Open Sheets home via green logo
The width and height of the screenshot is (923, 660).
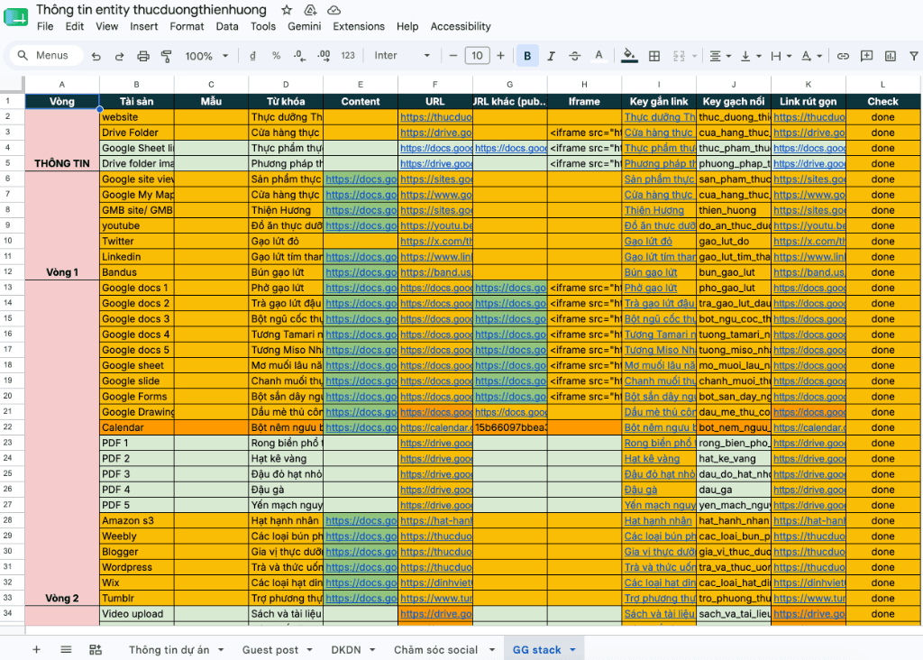(x=16, y=17)
